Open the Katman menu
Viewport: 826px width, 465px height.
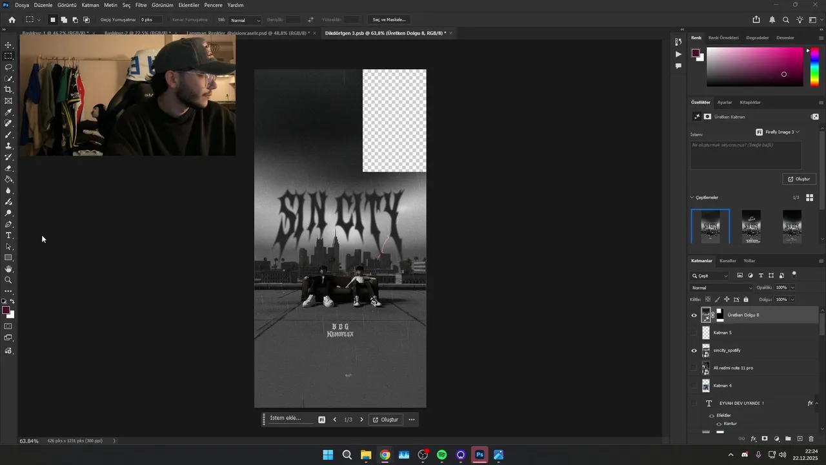[x=90, y=5]
